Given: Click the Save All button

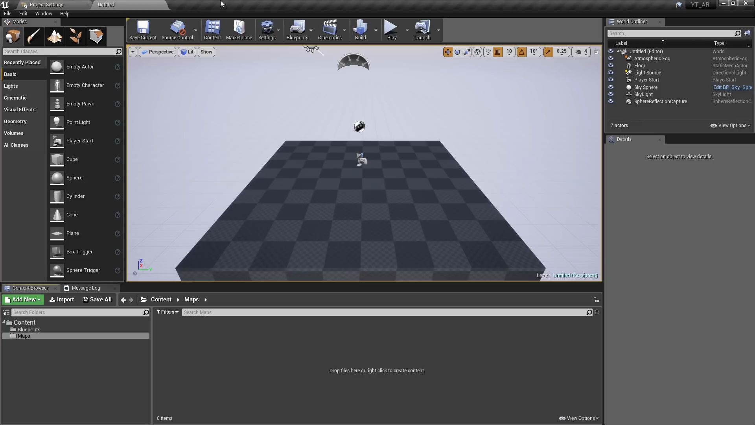Looking at the screenshot, I should [97, 299].
